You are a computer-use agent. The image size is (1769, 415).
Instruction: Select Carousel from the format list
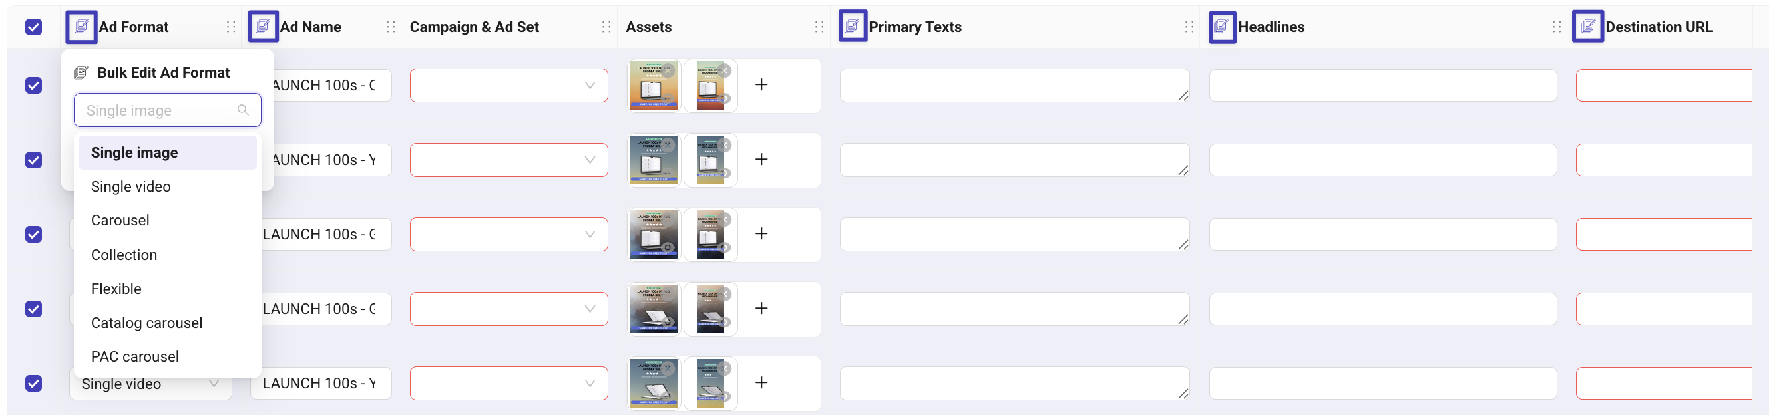point(120,220)
